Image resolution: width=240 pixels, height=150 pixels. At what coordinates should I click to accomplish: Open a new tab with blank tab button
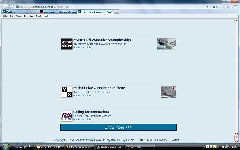[x=117, y=12]
